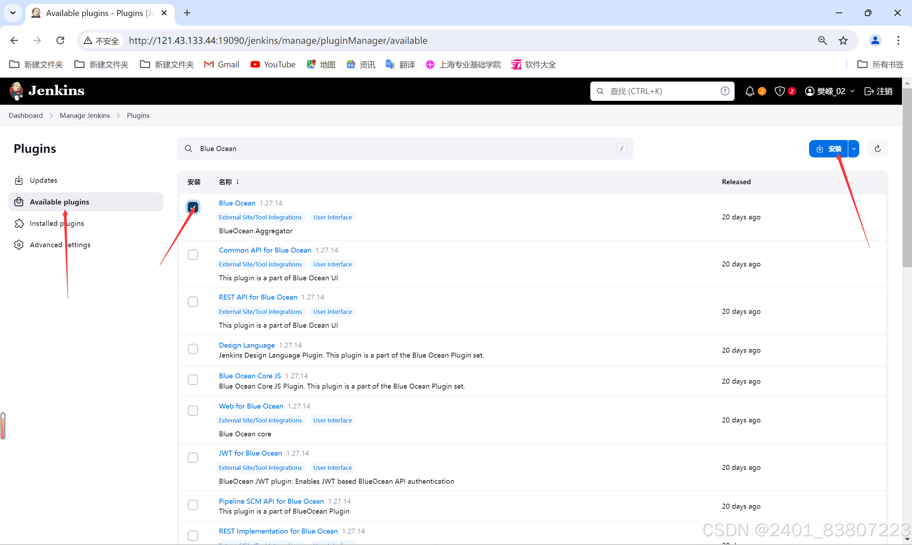Expand the install button dropdown arrow
Screen dimensions: 912x545
point(854,149)
